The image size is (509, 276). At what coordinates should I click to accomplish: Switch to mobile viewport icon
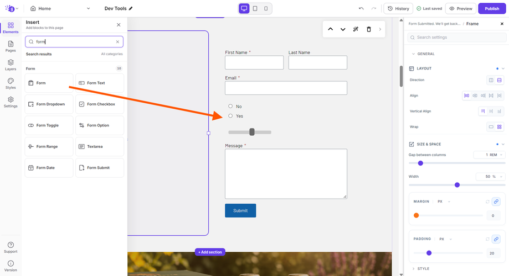click(x=266, y=8)
